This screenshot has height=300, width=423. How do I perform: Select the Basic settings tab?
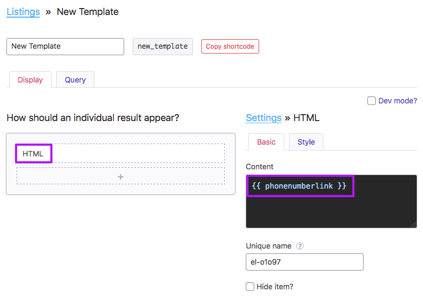266,142
